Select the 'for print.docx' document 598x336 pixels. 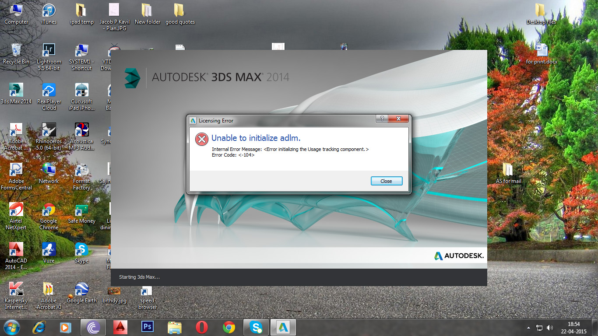click(x=542, y=54)
